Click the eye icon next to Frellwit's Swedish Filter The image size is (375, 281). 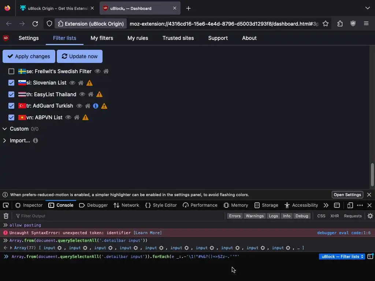click(x=97, y=71)
